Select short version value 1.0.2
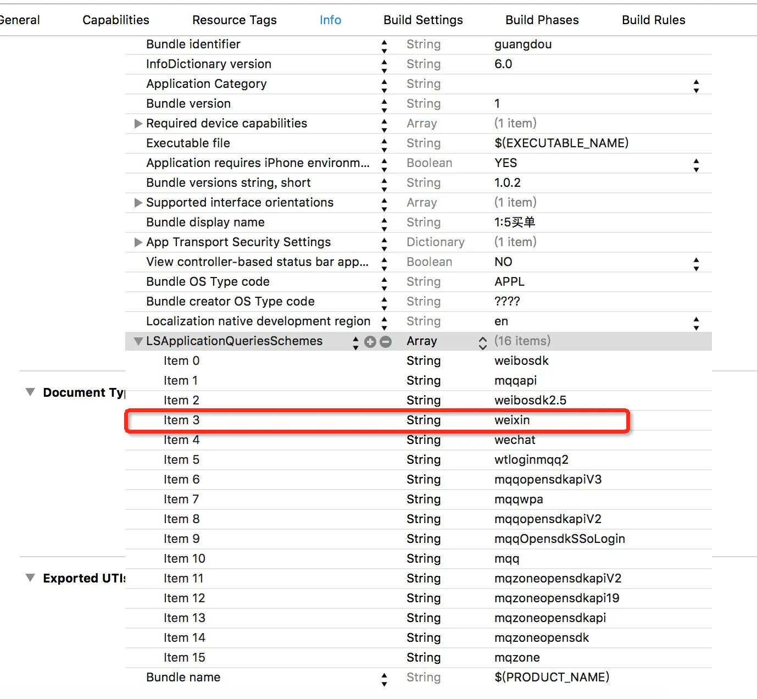This screenshot has width=757, height=699. point(508,182)
